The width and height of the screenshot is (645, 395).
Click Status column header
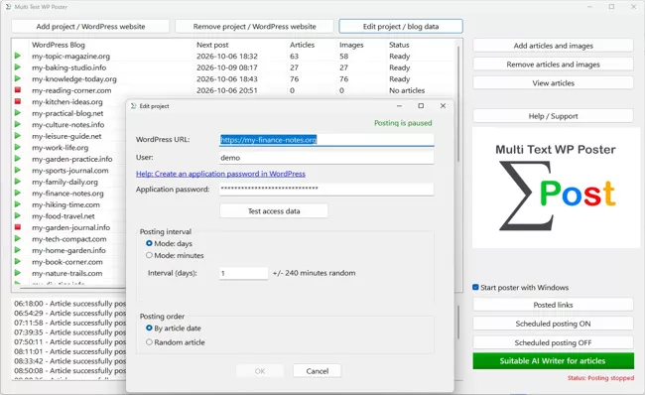click(399, 45)
